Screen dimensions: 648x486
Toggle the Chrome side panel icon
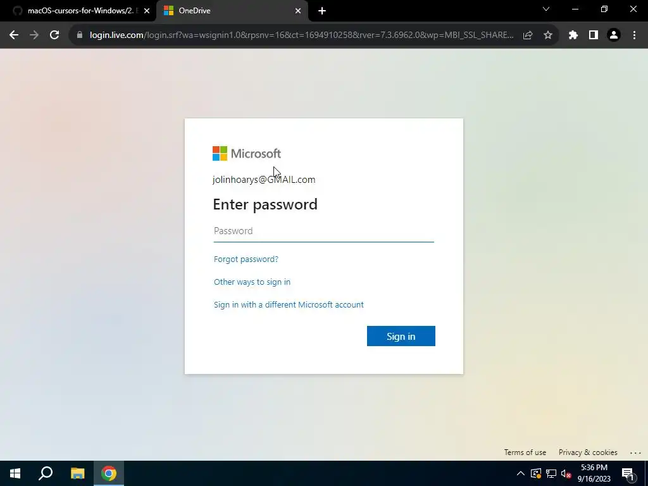point(594,35)
